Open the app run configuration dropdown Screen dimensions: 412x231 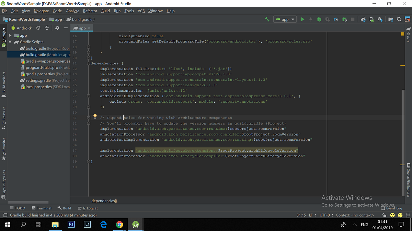pyautogui.click(x=285, y=19)
